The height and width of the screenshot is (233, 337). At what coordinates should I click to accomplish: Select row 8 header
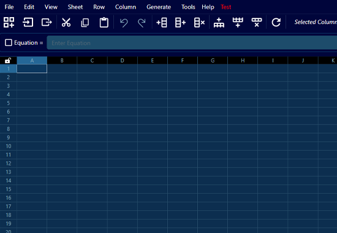9,129
